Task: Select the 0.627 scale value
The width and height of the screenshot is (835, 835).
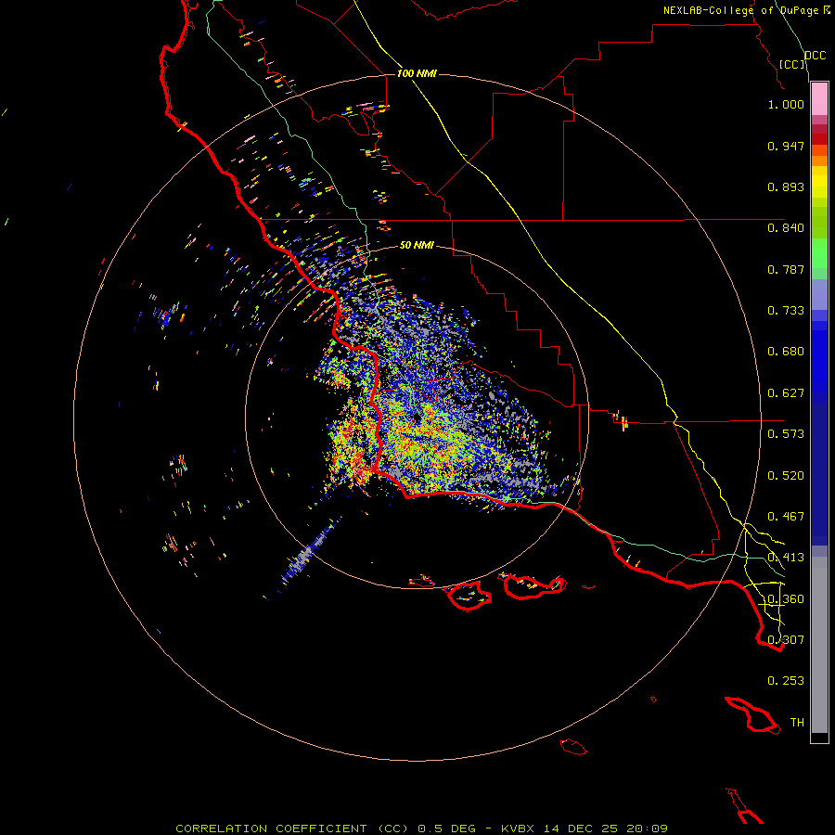Action: pos(786,393)
